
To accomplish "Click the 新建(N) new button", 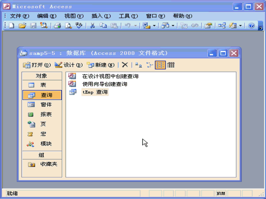I will click(101, 65).
